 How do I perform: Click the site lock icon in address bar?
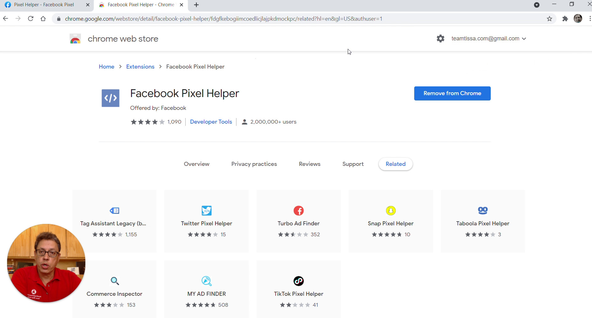click(59, 19)
